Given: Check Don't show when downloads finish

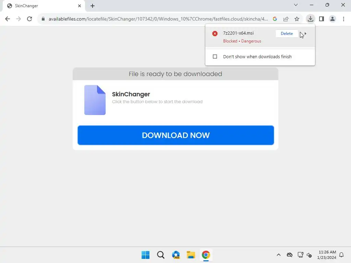Looking at the screenshot, I should [215, 57].
